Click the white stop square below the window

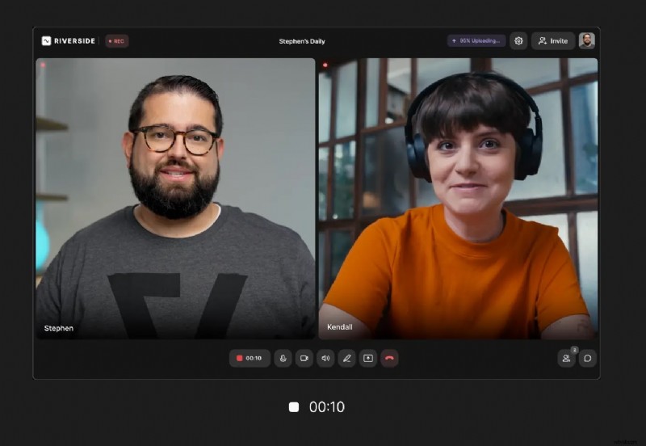(294, 407)
